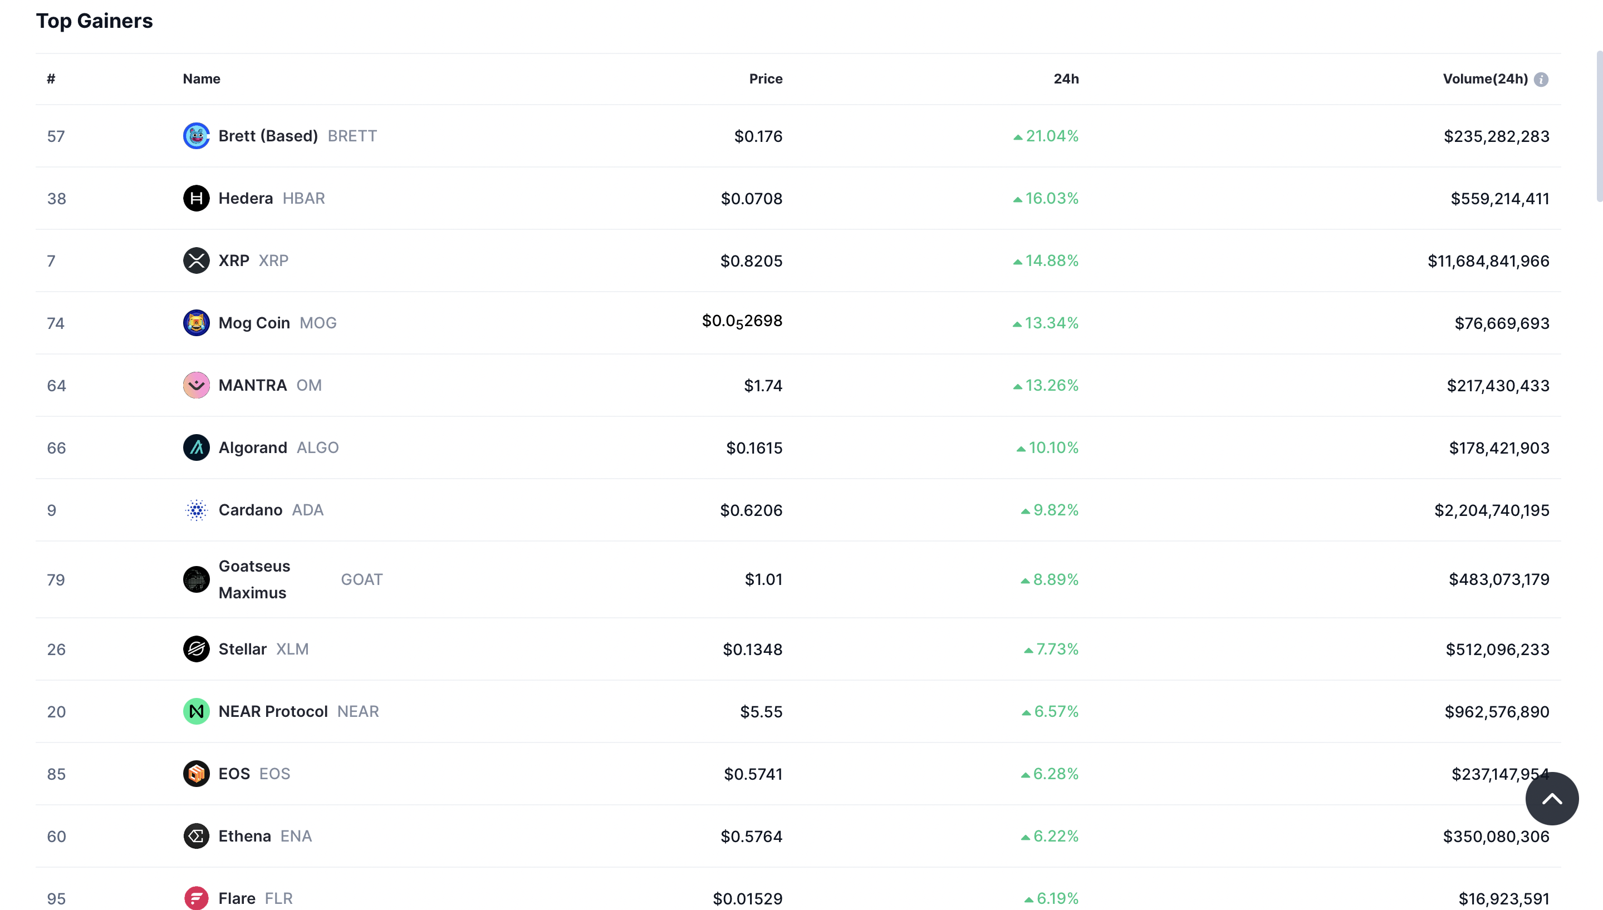Click the EOS coin logo
This screenshot has height=910, width=1603.
click(x=197, y=774)
